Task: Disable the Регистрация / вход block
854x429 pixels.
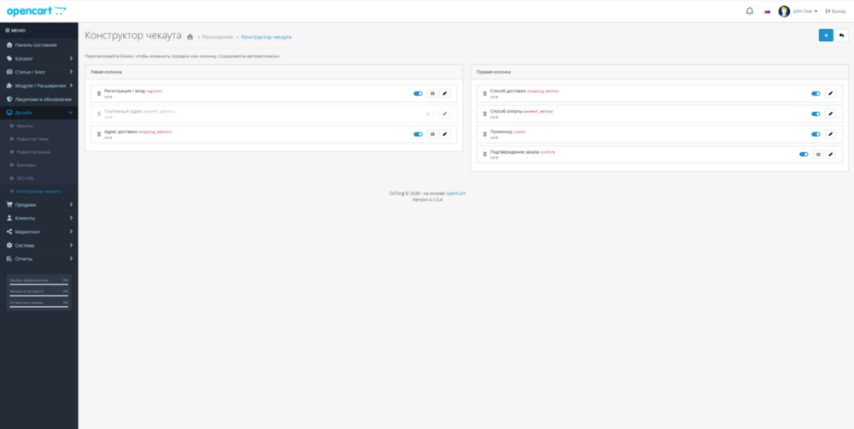Action: point(418,93)
